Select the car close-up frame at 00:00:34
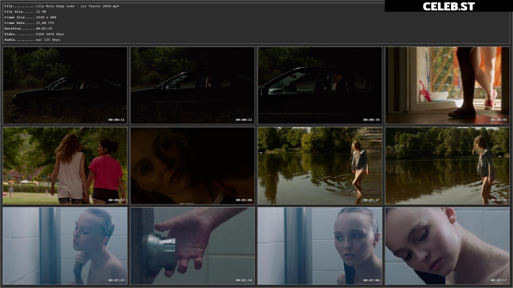513x288 pixels. (320, 86)
